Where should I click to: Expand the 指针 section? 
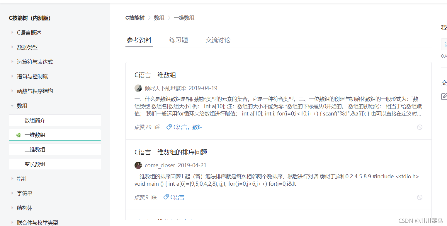pyautogui.click(x=12, y=179)
